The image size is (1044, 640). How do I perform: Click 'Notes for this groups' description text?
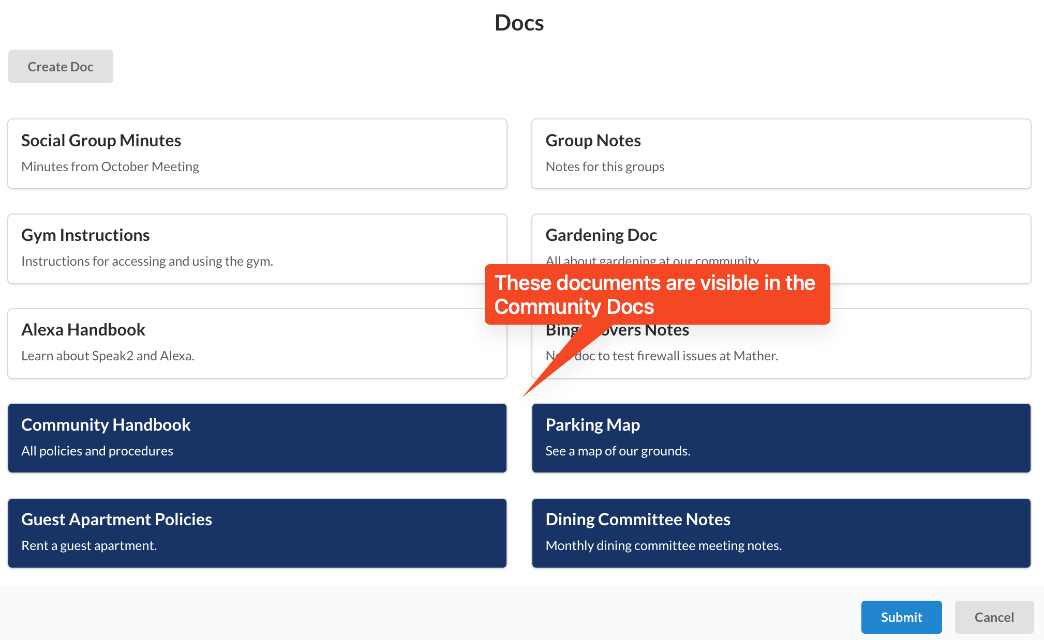tap(605, 167)
